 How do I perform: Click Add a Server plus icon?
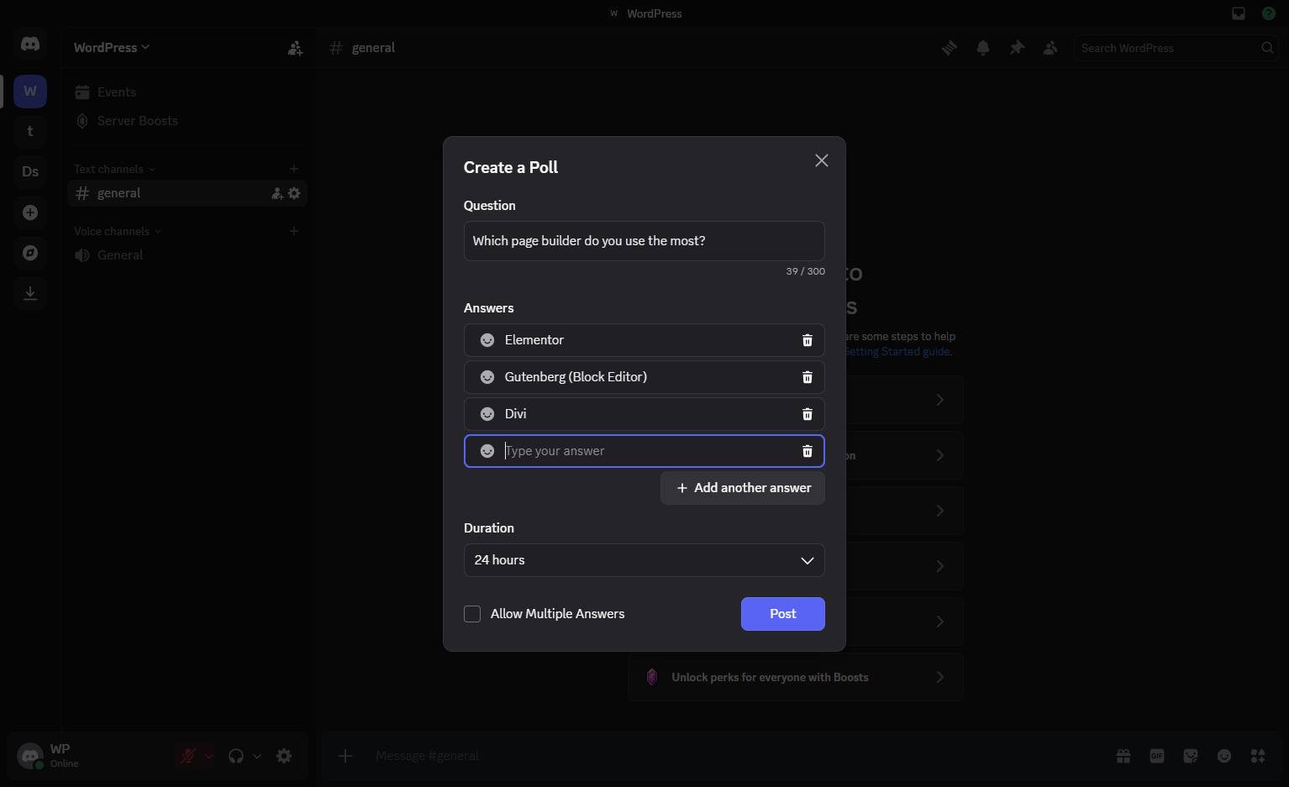coord(30,212)
